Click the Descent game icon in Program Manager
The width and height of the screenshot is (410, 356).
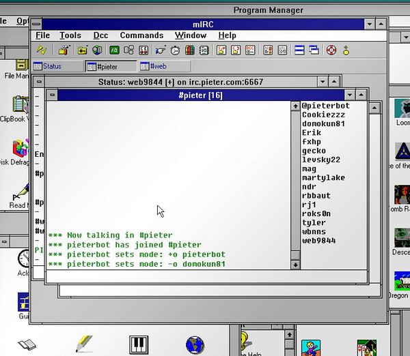pyautogui.click(x=402, y=237)
